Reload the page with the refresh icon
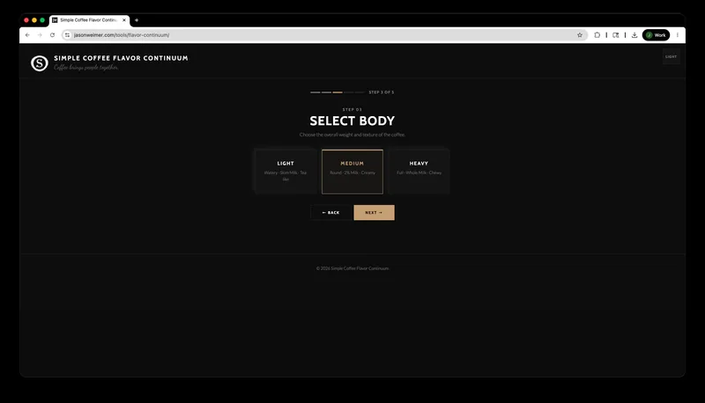This screenshot has height=403, width=705. [52, 35]
